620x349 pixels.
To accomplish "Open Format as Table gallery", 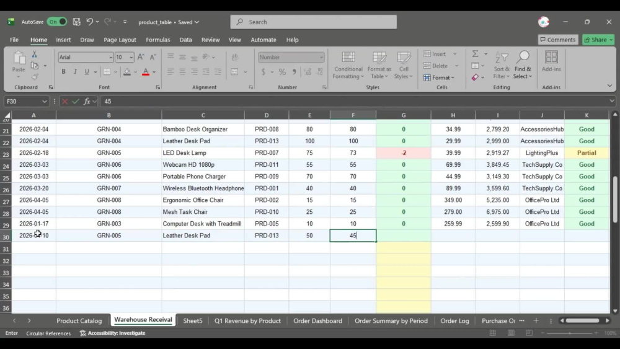I will pyautogui.click(x=379, y=65).
